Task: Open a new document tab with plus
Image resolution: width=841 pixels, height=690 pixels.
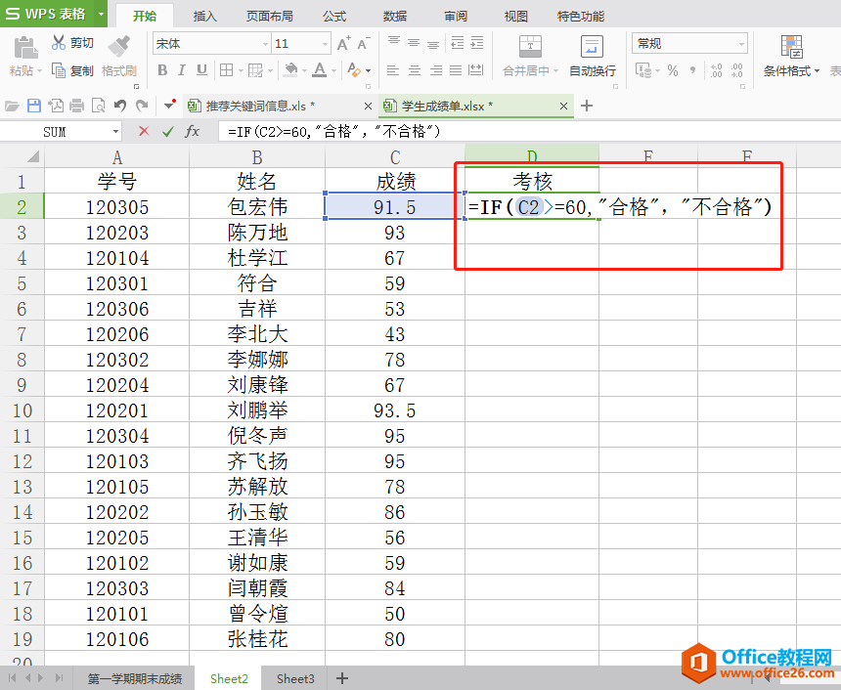Action: [x=587, y=106]
